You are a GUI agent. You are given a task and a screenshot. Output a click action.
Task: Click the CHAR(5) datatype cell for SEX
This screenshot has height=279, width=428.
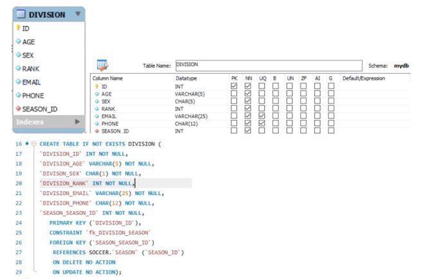pos(185,101)
